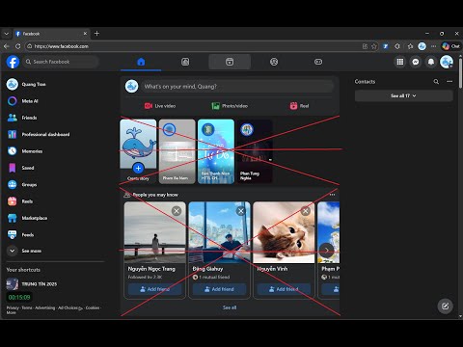This screenshot has width=463, height=347.
Task: Open Copilot Chat in browser
Action: tap(450, 46)
